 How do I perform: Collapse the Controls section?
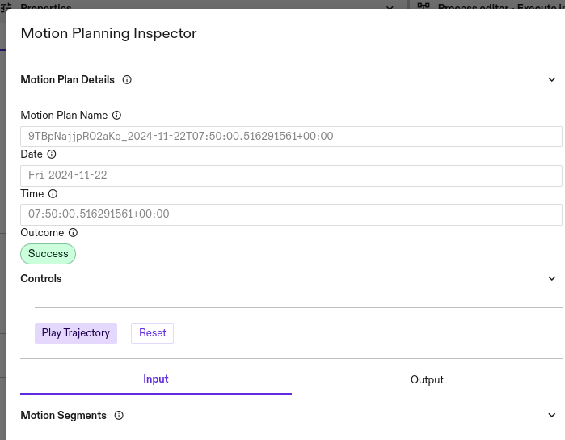click(552, 279)
